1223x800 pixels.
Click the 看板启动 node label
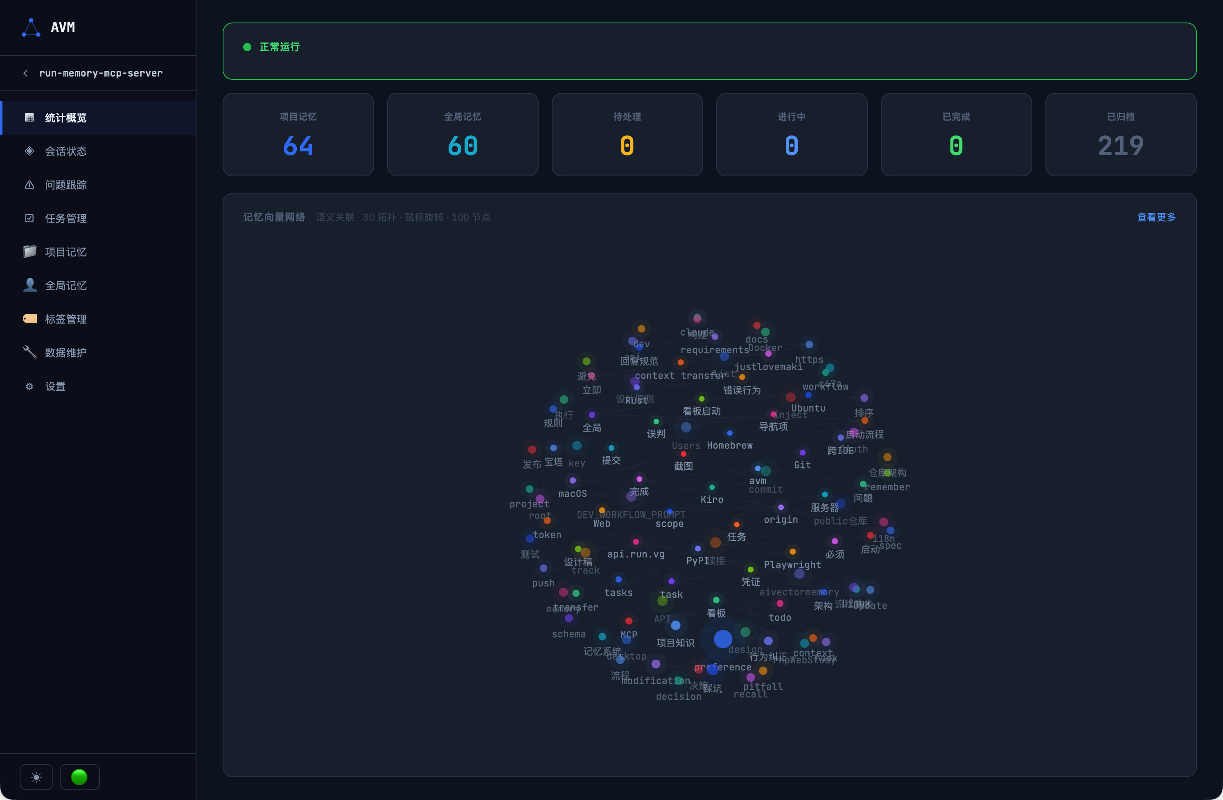(702, 411)
